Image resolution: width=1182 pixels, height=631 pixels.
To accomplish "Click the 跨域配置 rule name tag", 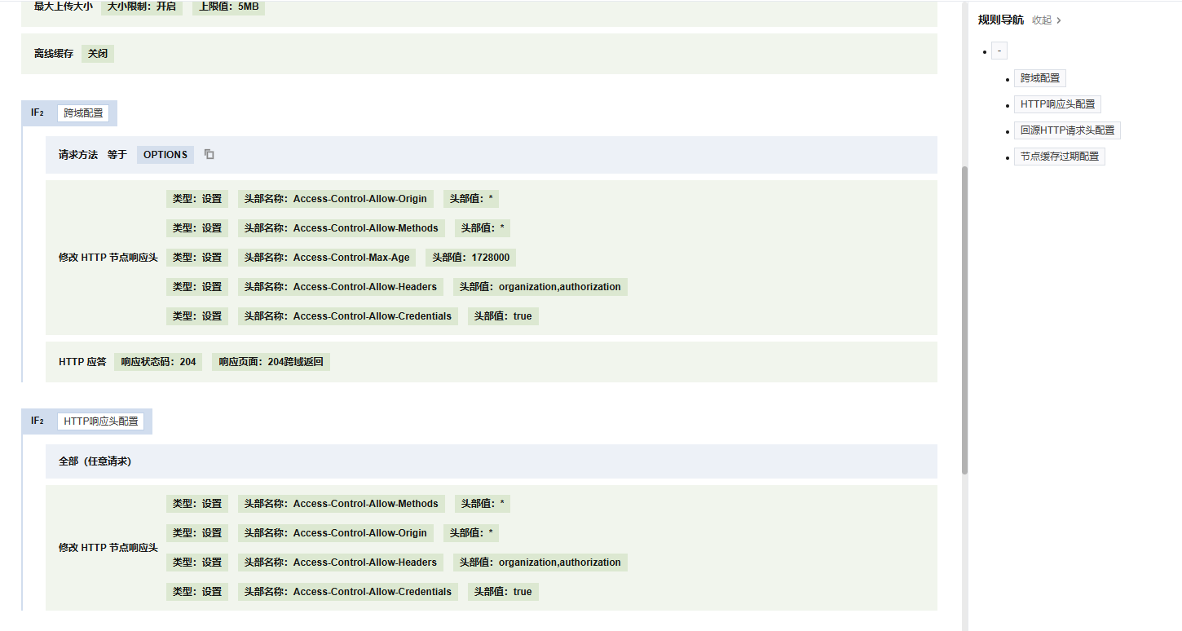I will [x=83, y=113].
